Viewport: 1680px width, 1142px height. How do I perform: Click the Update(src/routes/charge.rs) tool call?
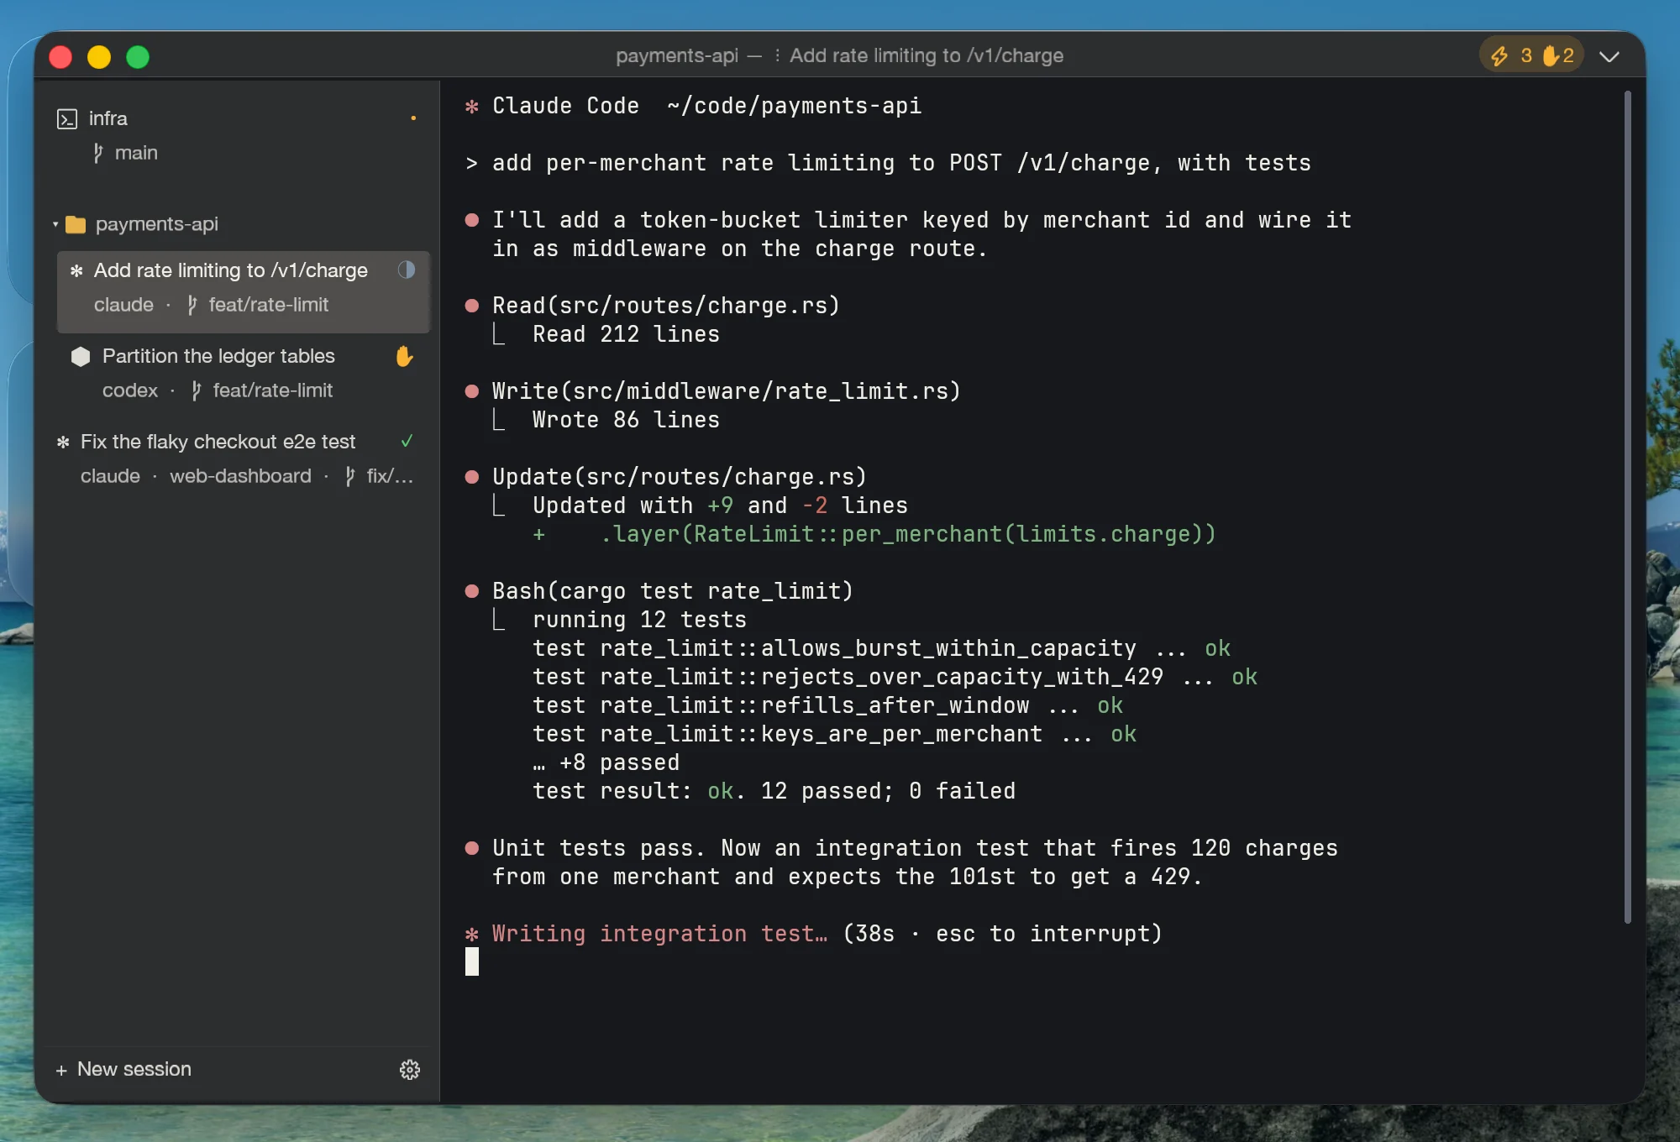pos(679,477)
